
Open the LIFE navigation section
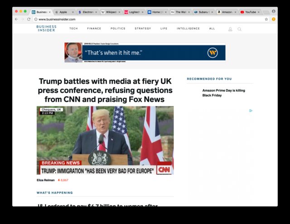[x=164, y=29]
